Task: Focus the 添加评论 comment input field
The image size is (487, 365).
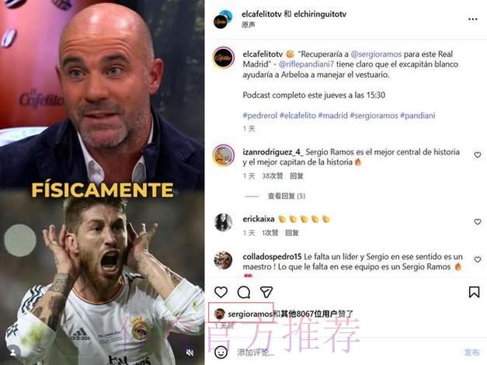Action: point(348,353)
